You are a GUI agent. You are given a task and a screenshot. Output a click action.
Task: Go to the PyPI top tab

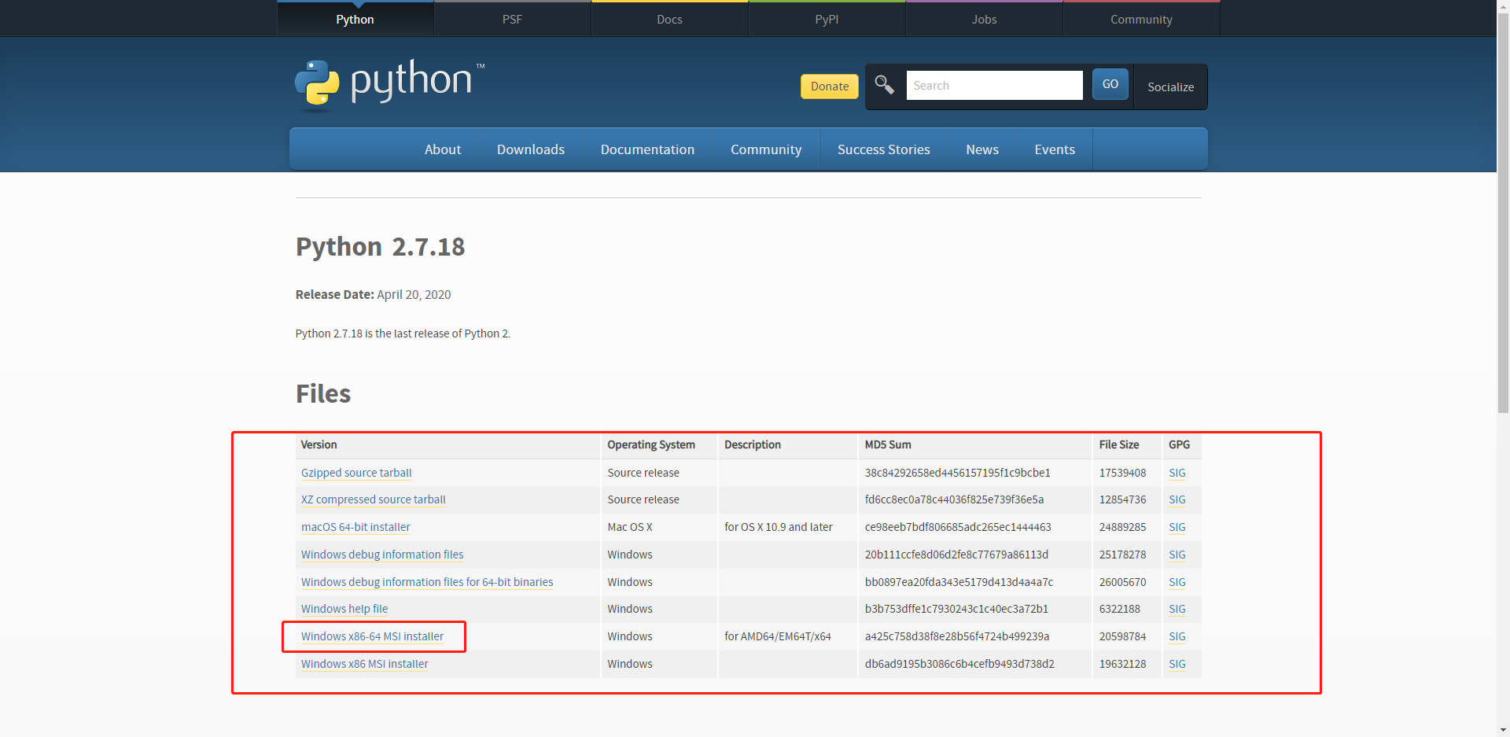coord(827,19)
